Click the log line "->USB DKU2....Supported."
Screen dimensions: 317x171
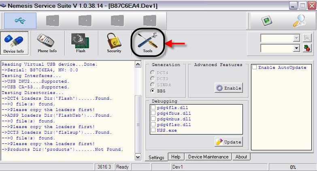(36, 81)
